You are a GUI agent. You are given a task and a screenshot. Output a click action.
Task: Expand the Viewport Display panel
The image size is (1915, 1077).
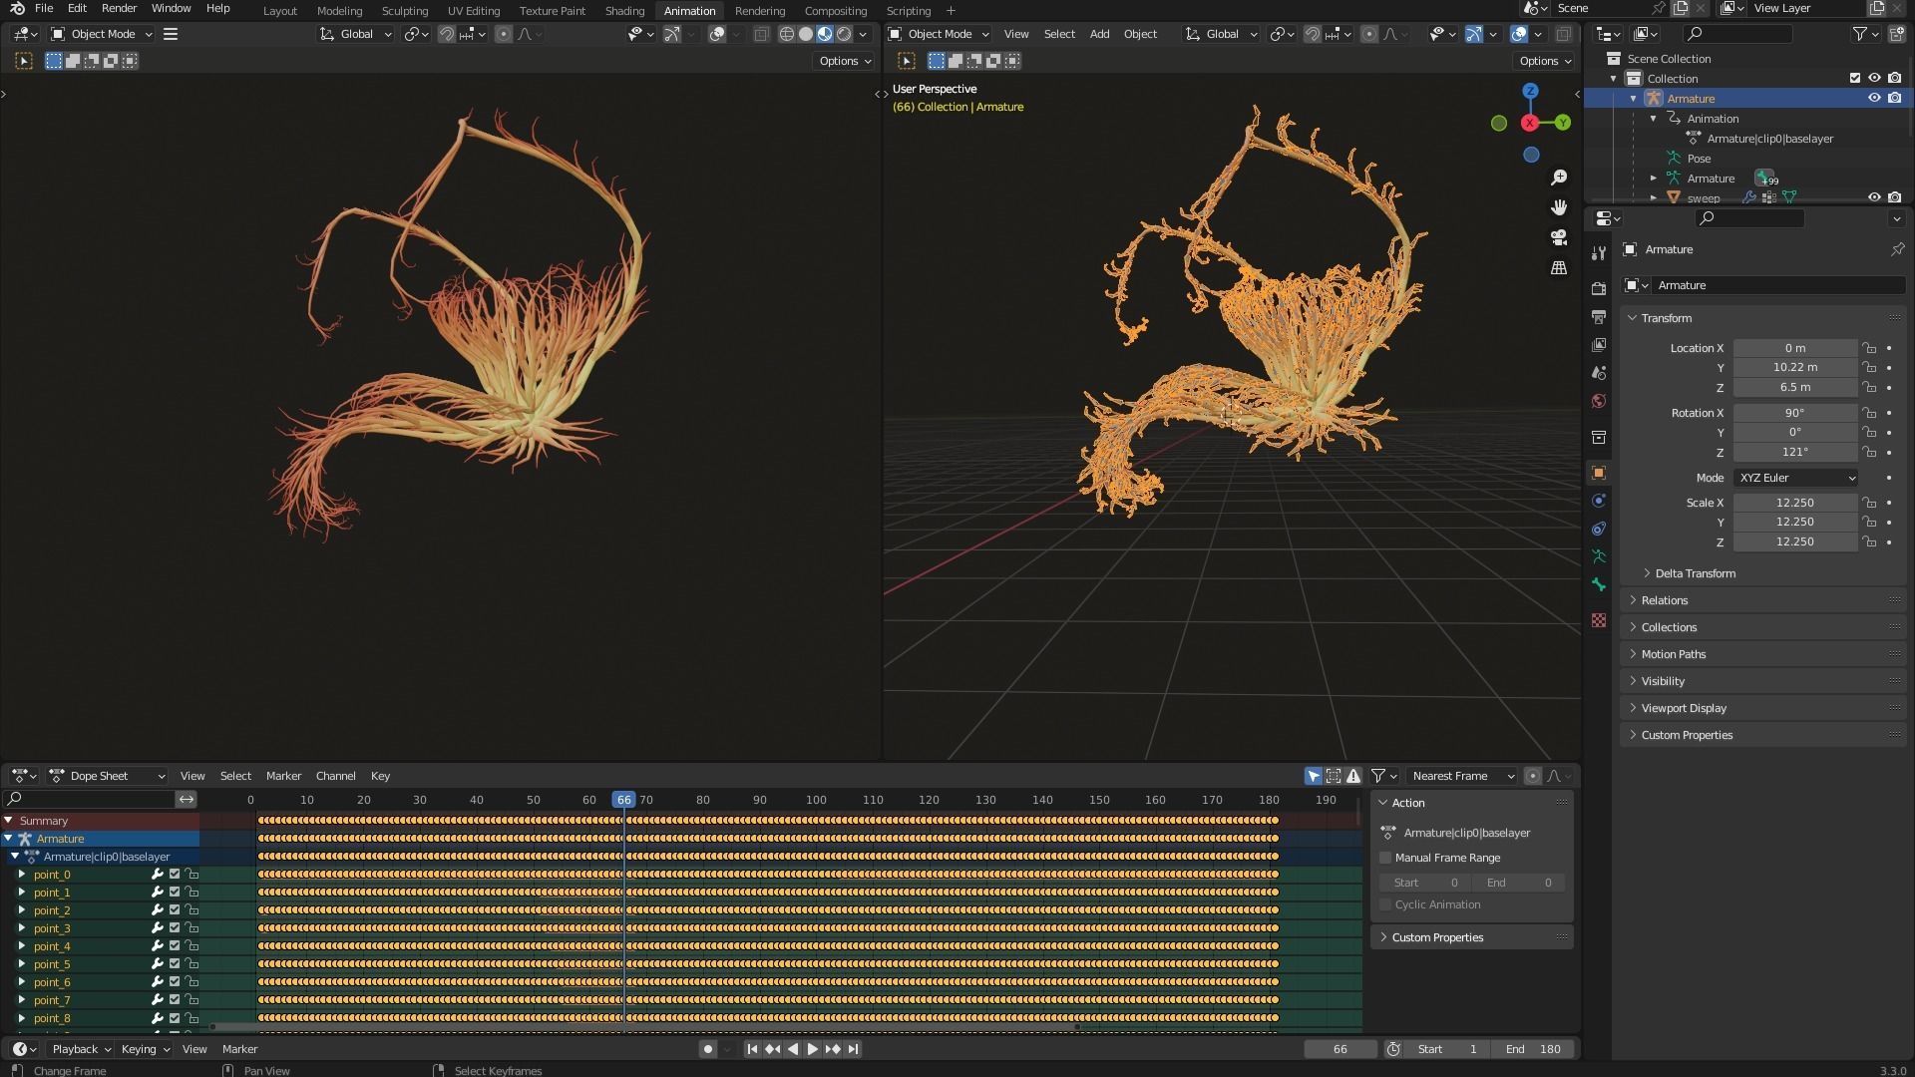[1763, 708]
